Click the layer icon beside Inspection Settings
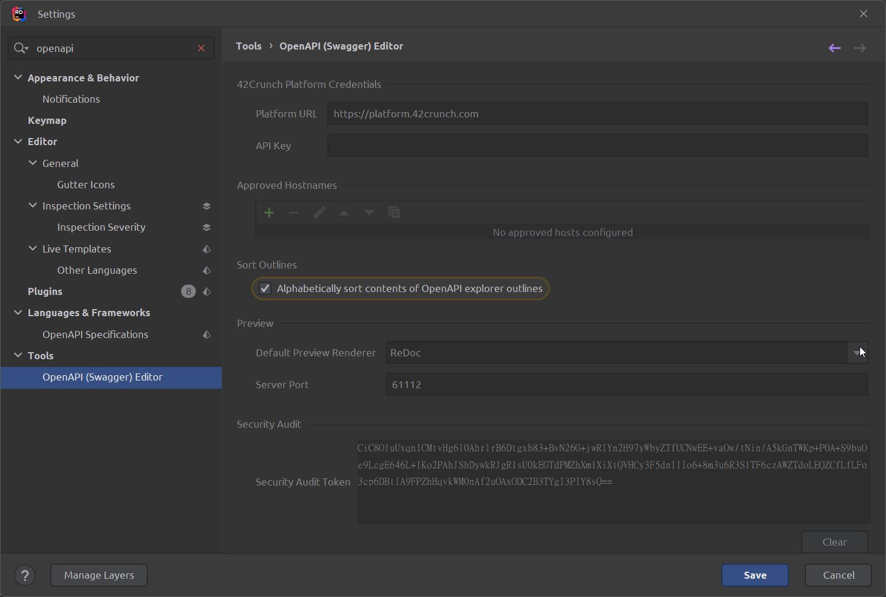Screen dimensions: 886x597 [206, 206]
